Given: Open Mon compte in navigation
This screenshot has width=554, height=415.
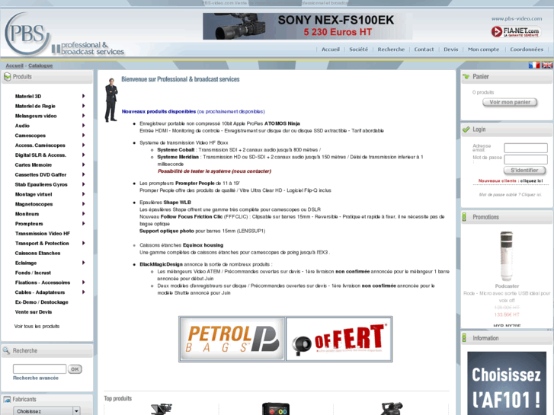Looking at the screenshot, I should click(x=483, y=49).
